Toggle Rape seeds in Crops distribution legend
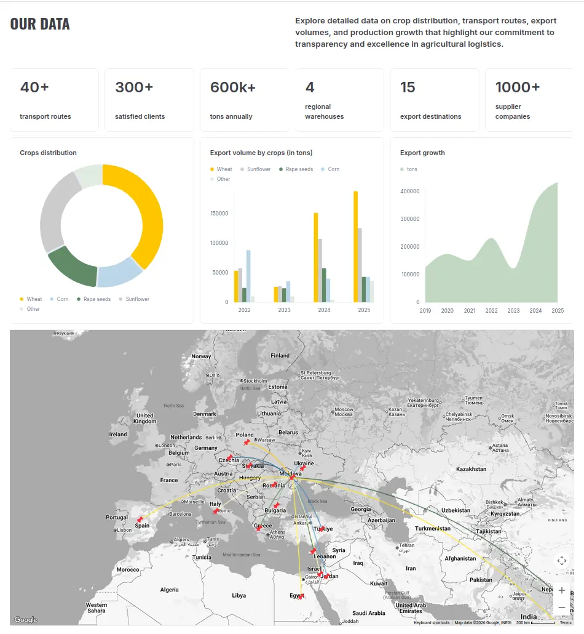 click(93, 299)
